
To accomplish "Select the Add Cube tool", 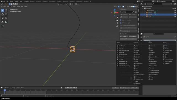I will pyautogui.click(x=2, y=26).
